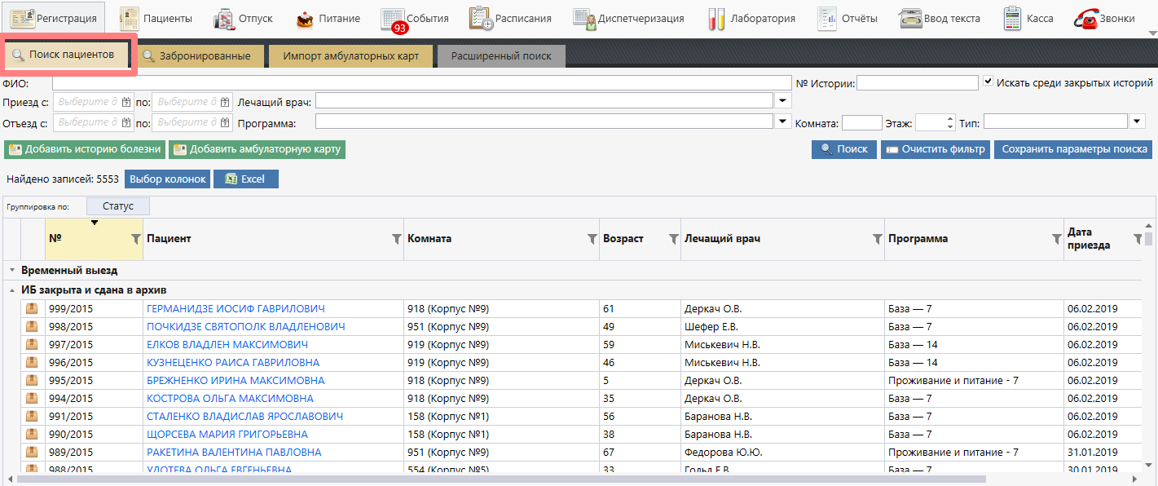Image resolution: width=1158 pixels, height=486 pixels.
Task: Collapse the ИБ закрыта и сдана в архив group
Action: pos(12,290)
